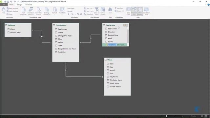Image resolution: width=210 pixels, height=118 pixels.
Task: Click the Save icon in quick access toolbar
Action: [8, 2]
